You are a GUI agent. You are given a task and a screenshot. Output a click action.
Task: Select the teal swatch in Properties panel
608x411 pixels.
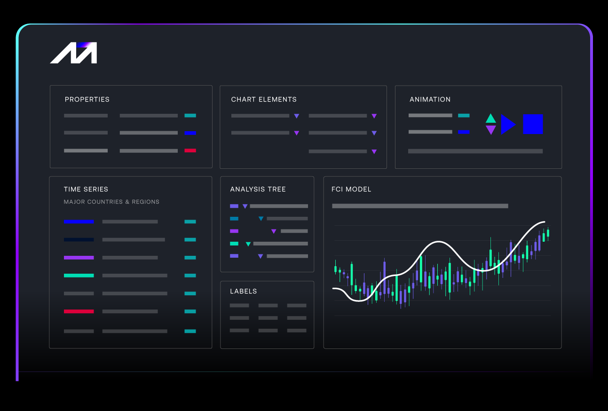coord(190,115)
